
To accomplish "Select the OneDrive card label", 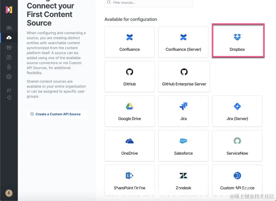I will click(130, 153).
